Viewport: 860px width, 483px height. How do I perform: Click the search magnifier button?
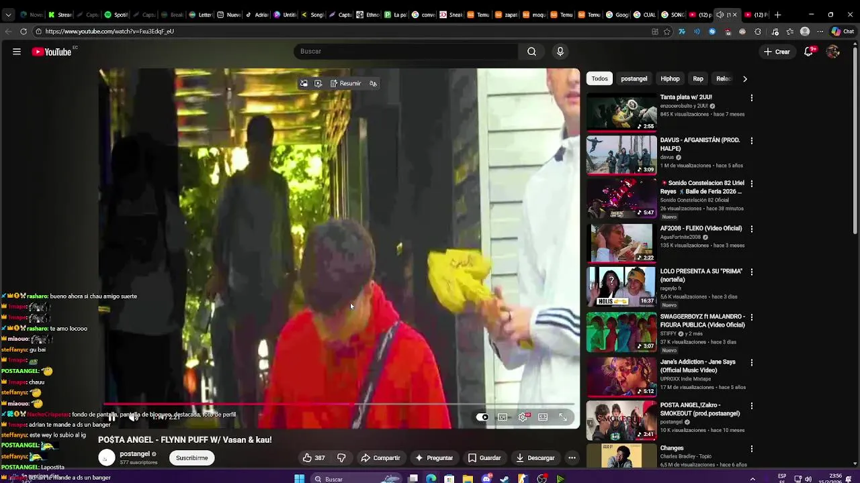coord(531,52)
